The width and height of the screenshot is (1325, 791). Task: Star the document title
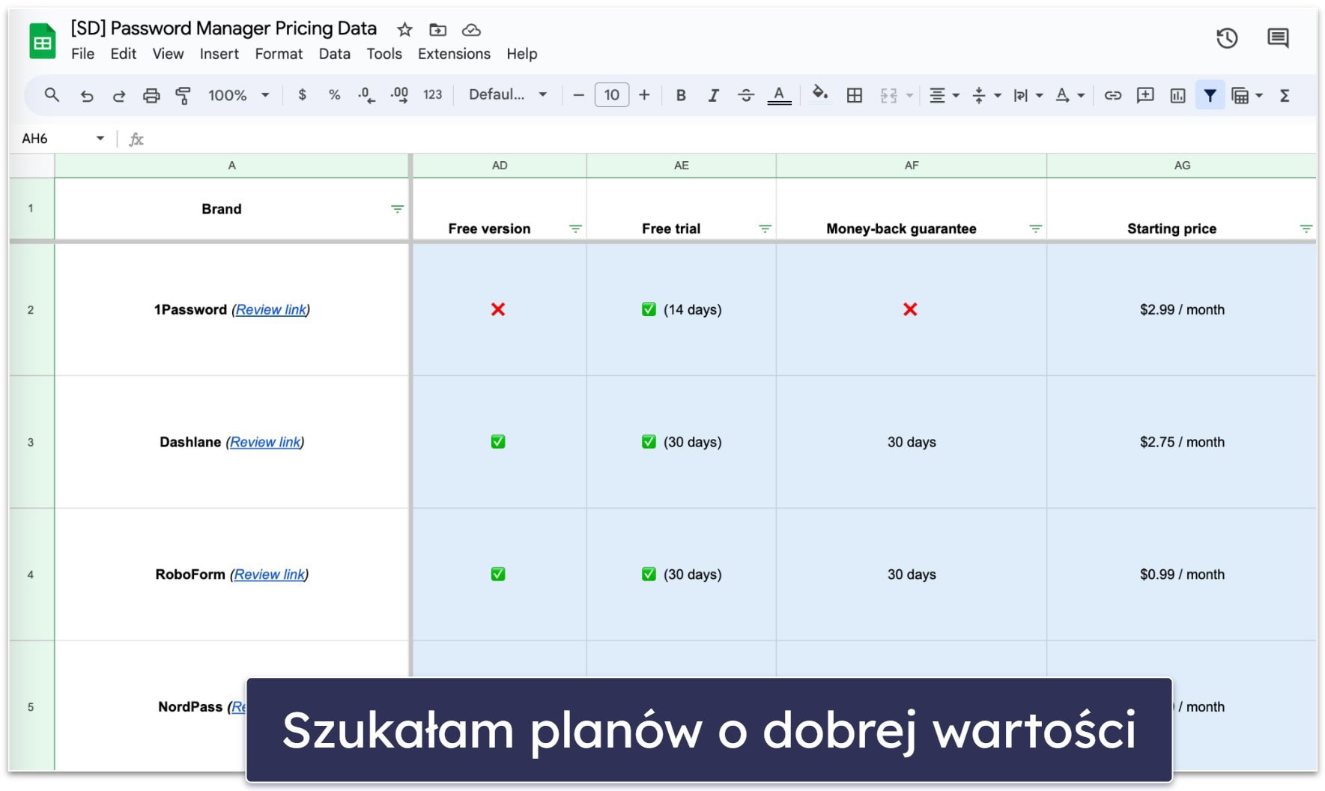click(x=404, y=30)
